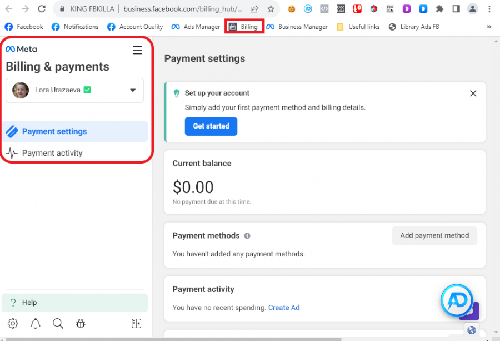Open the code brackets extension icon
500x341 pixels.
(x=324, y=8)
